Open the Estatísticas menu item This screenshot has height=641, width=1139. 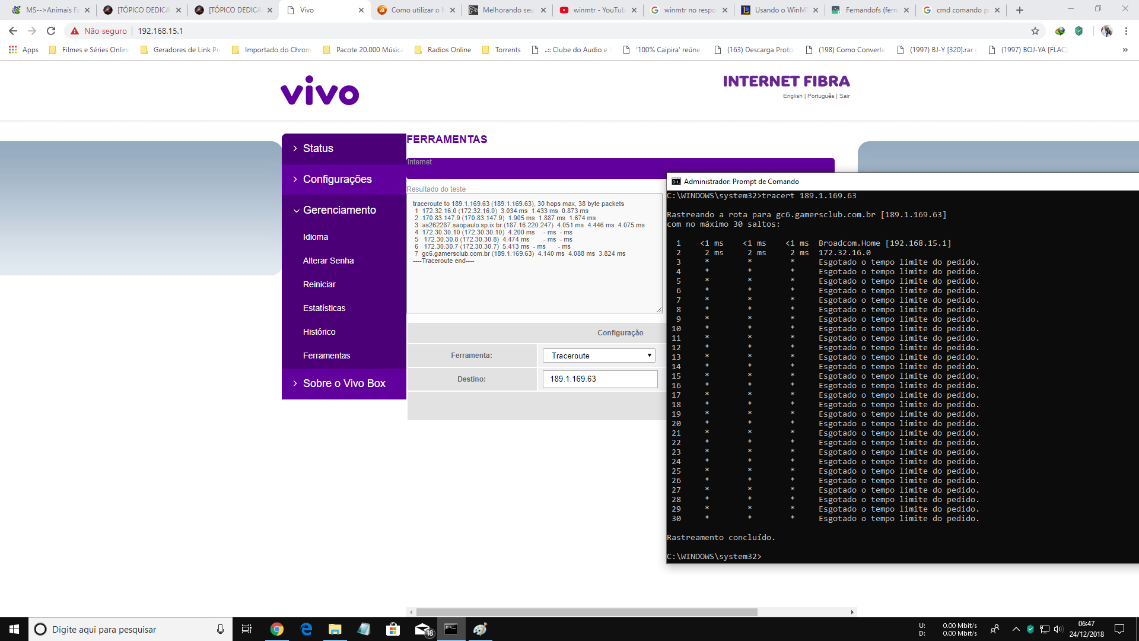click(x=324, y=308)
